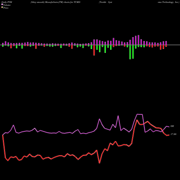Click the '17.09' price value label

pos(174,134)
